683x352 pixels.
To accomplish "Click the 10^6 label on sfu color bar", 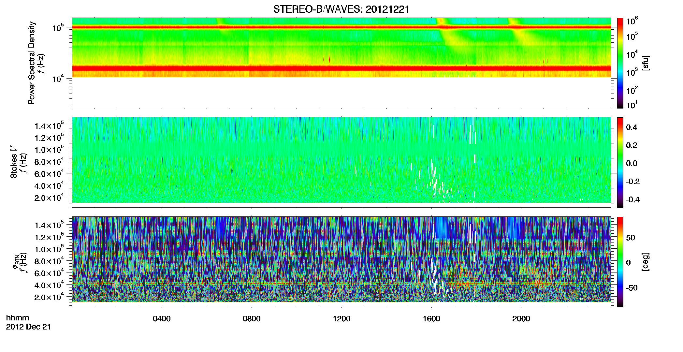I will [632, 22].
